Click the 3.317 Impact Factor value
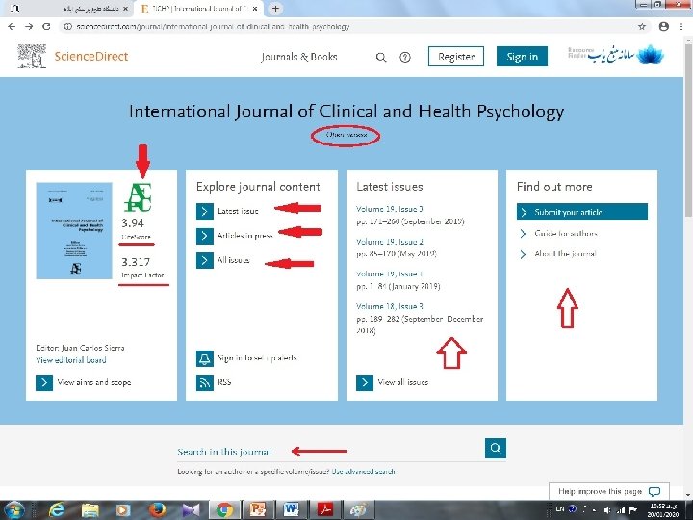Image resolution: width=693 pixels, height=520 pixels. (x=136, y=262)
